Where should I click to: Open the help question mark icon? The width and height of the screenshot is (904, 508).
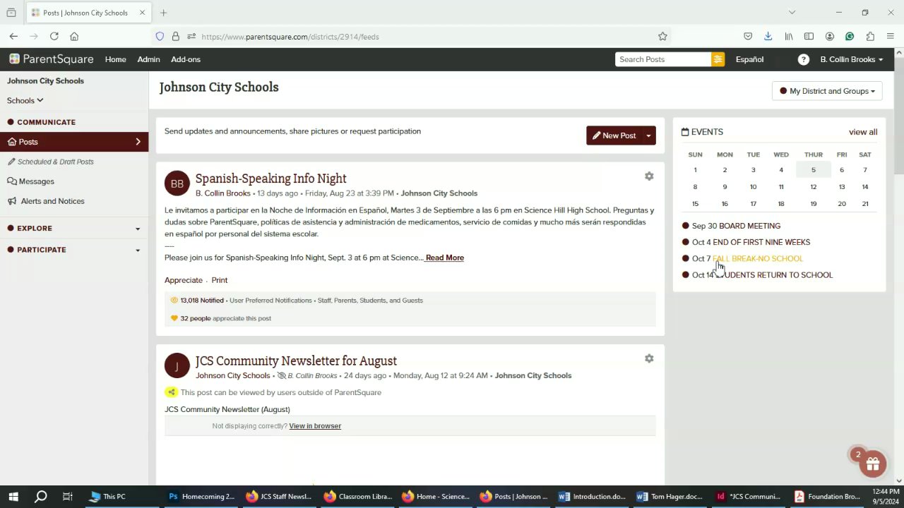[x=803, y=59]
